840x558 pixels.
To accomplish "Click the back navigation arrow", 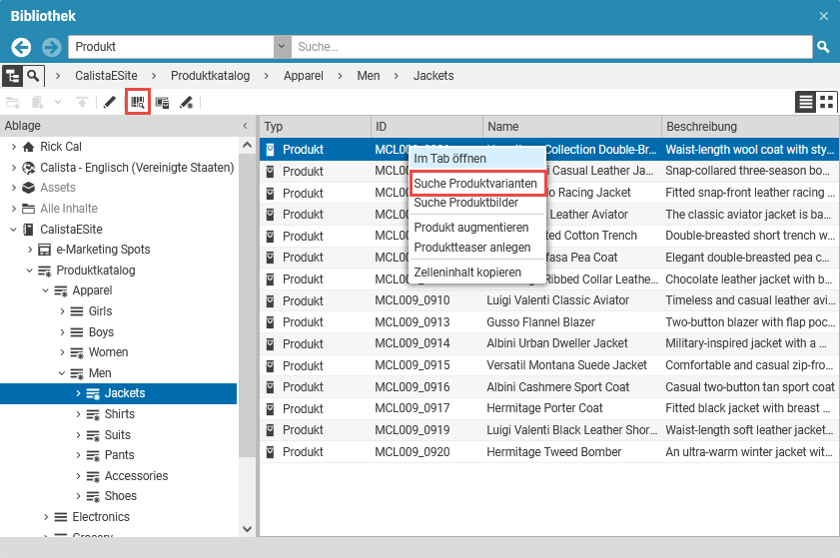I will point(22,47).
